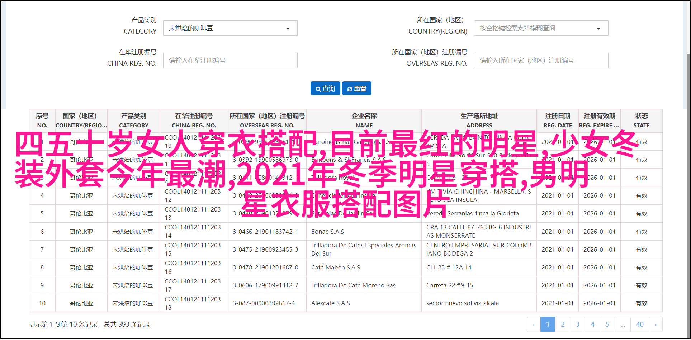Image resolution: width=691 pixels, height=340 pixels.
Task: Click the NAME 企业名称 column header
Action: [364, 121]
